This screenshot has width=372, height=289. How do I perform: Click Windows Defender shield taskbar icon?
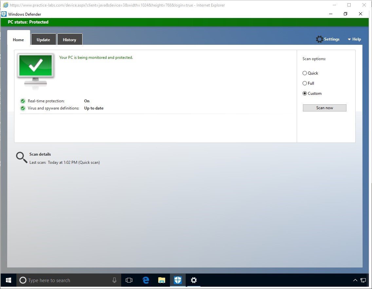[x=178, y=280]
